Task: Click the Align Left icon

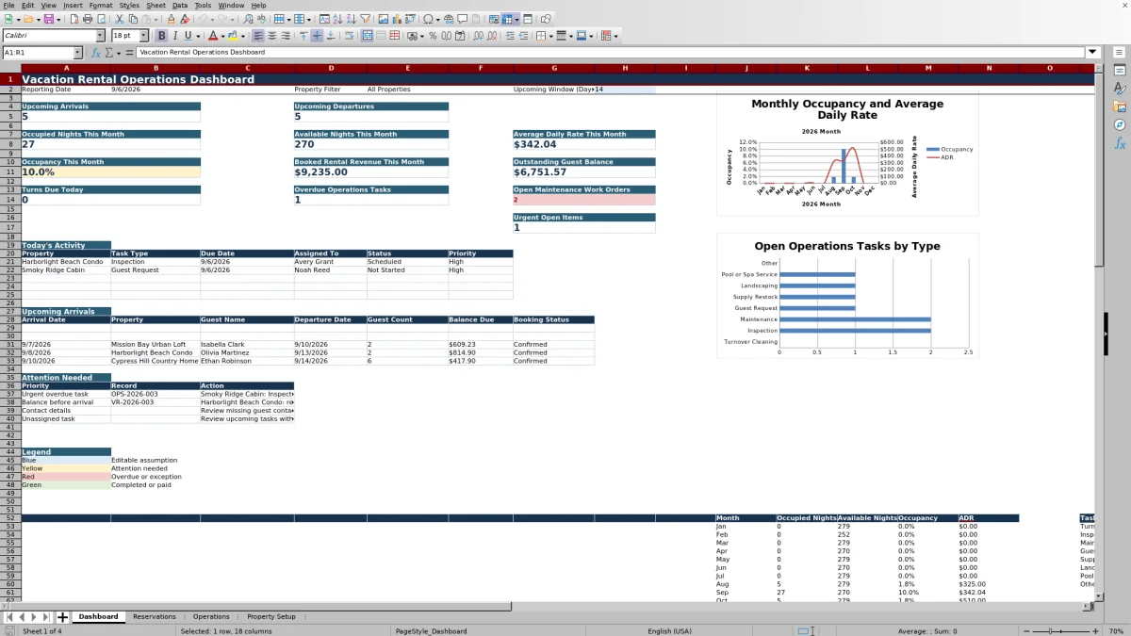Action: point(257,36)
